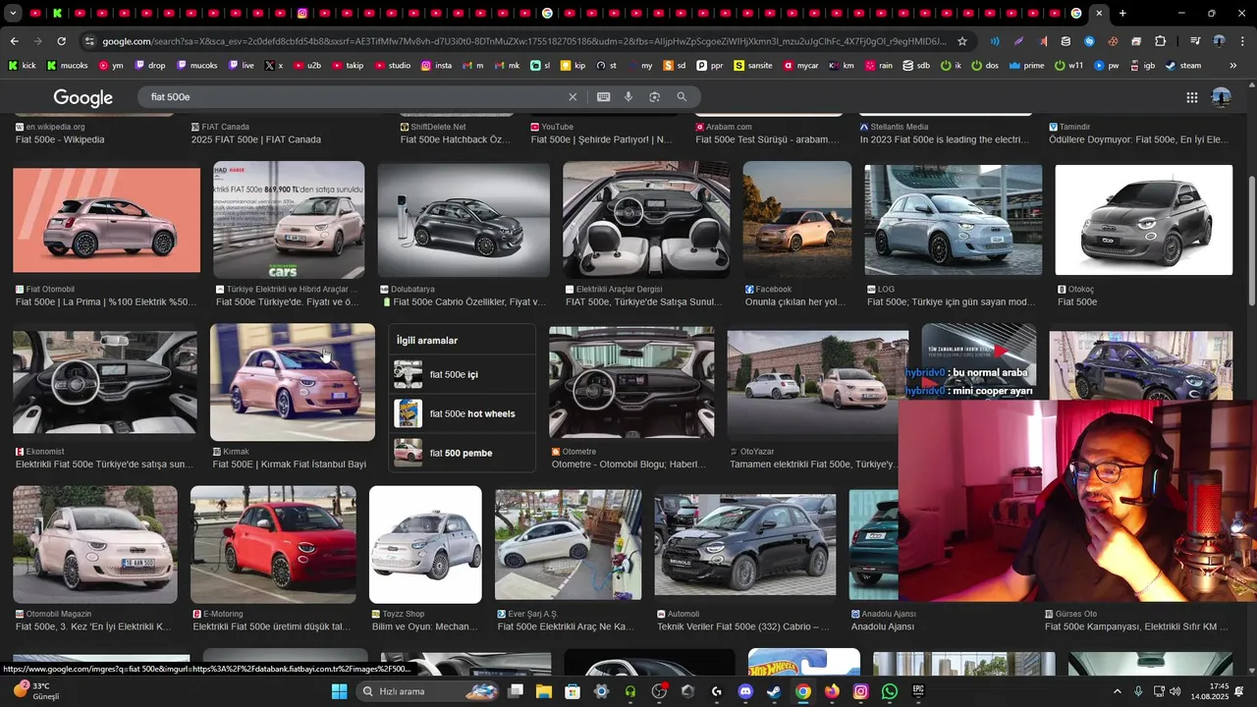Open the weather widget 33°C Güneşli
Screen dimensions: 1257x707
39,691
